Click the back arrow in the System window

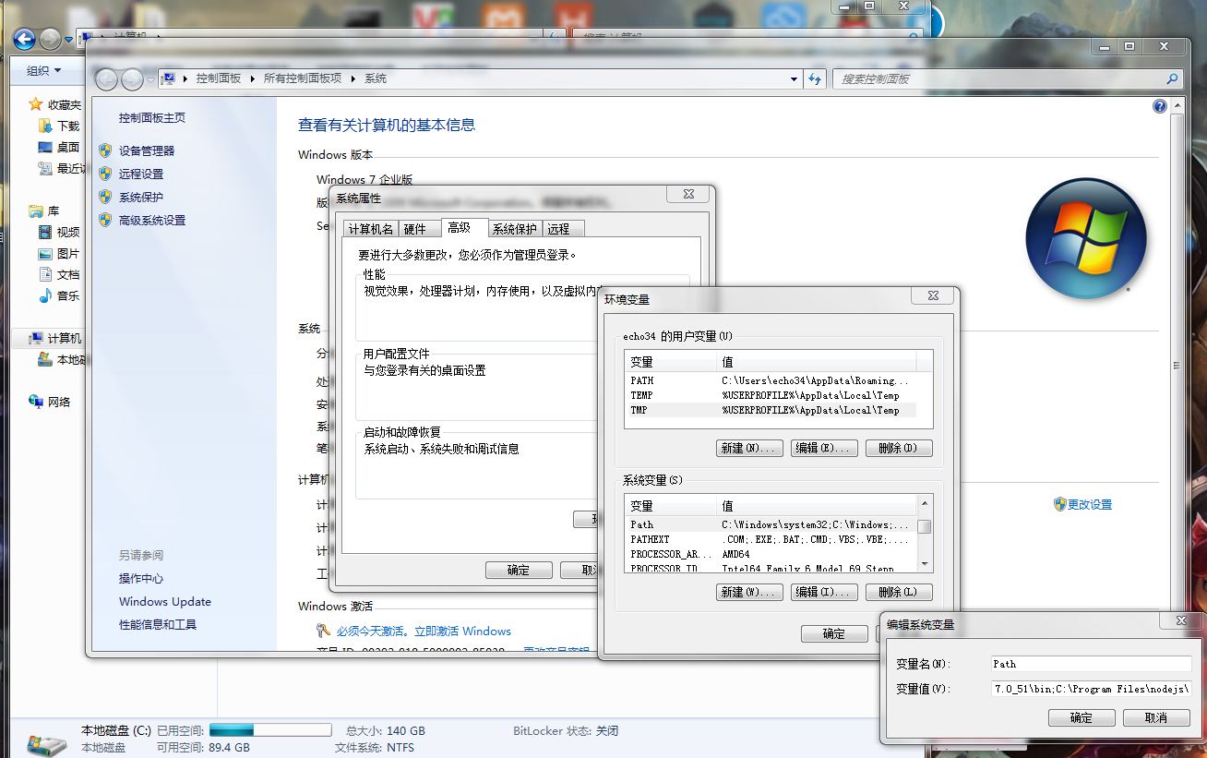coord(107,79)
